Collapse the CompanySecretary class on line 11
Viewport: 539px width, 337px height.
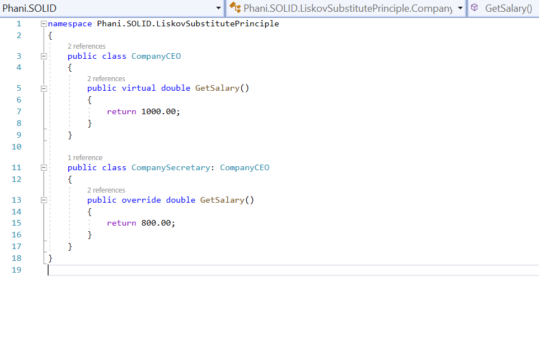pos(44,168)
